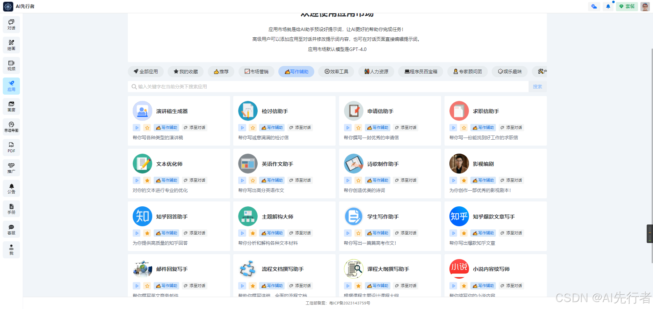The height and width of the screenshot is (309, 653).
Task: Click the AI先行者 logo icon
Action: [x=8, y=6]
